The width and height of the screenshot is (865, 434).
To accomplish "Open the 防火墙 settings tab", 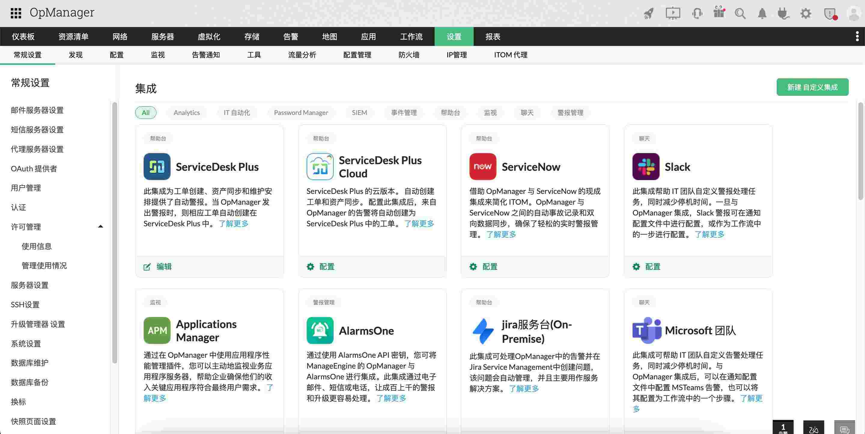I will (409, 55).
